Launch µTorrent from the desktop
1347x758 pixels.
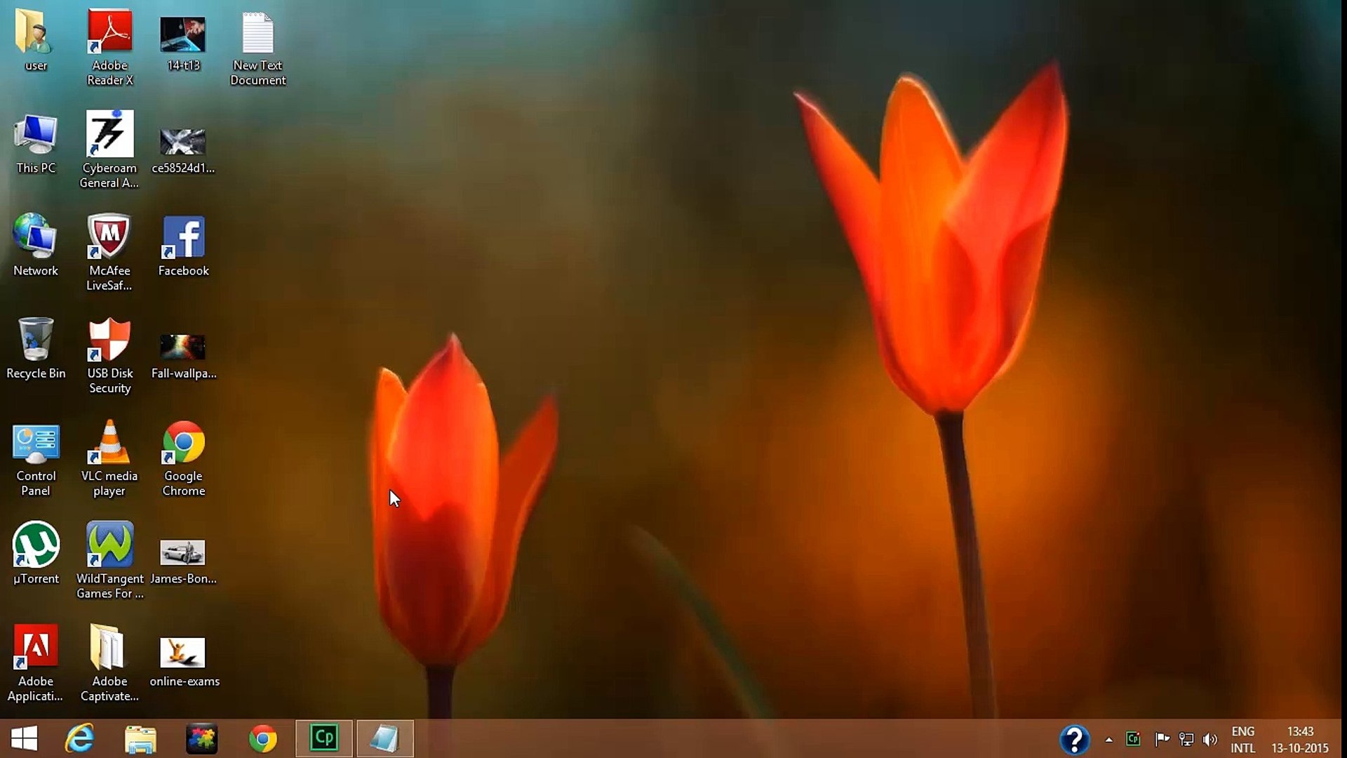(x=36, y=544)
